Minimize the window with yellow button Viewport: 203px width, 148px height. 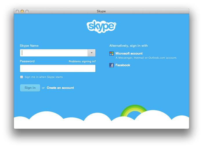pos(22,11)
